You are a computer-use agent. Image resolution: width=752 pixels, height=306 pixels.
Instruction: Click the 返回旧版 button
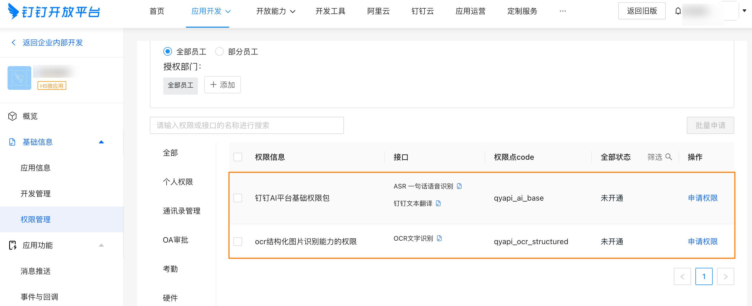[642, 11]
